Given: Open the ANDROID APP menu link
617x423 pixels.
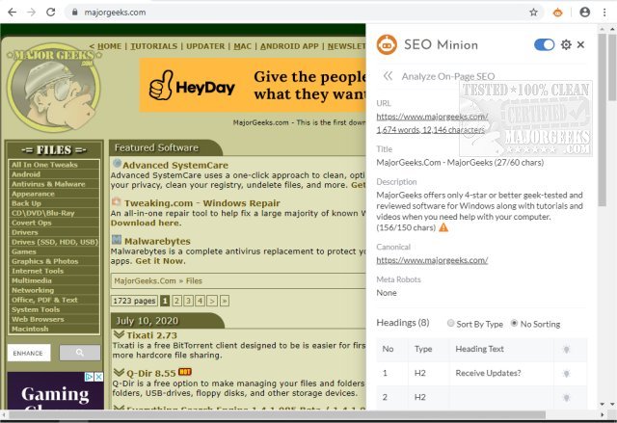Looking at the screenshot, I should point(289,46).
